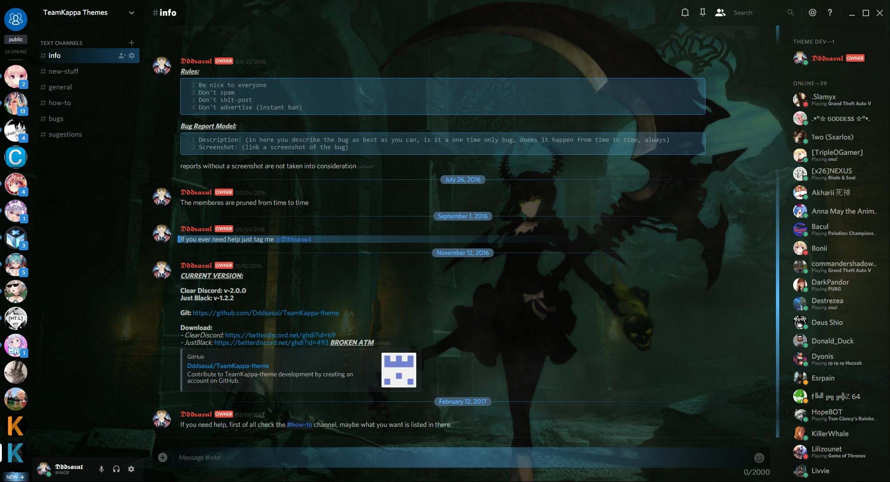
Task: Open user settings gear icon
Action: coord(131,469)
